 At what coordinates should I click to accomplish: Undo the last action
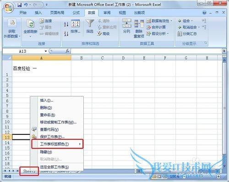click(x=26, y=5)
